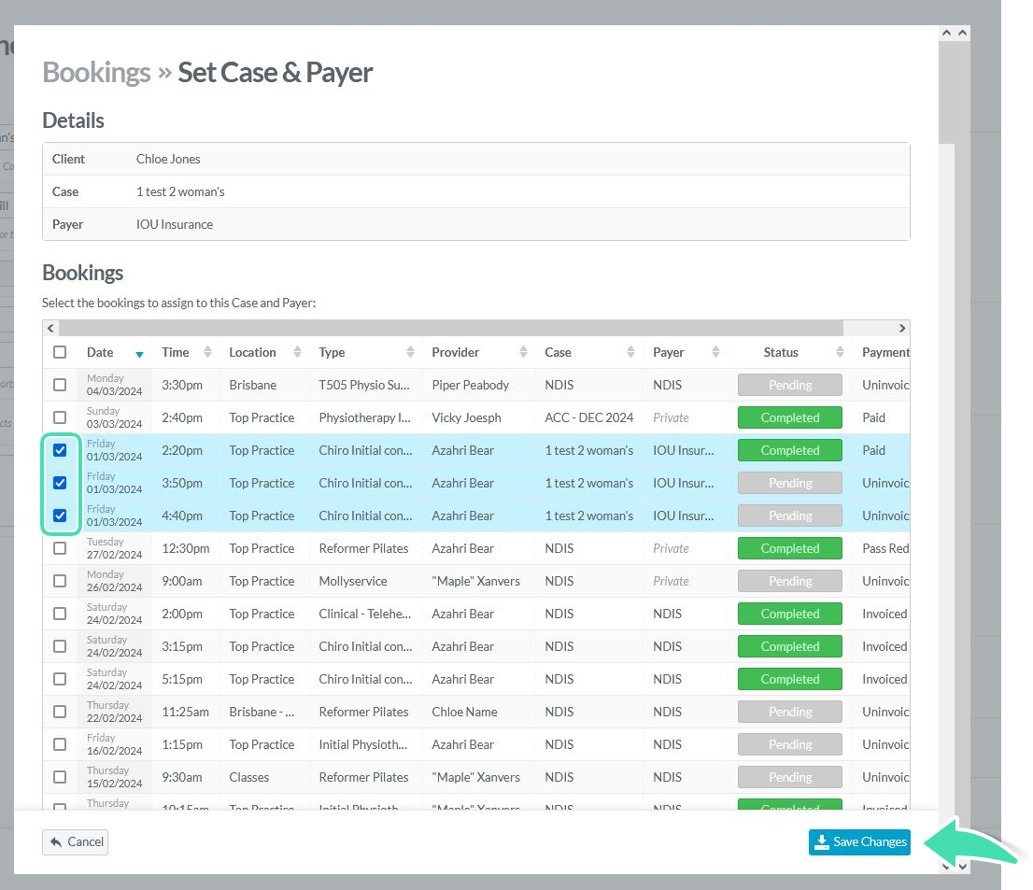This screenshot has width=1033, height=890.
Task: Click 'Brisbane - ...' location cell
Action: click(x=262, y=712)
